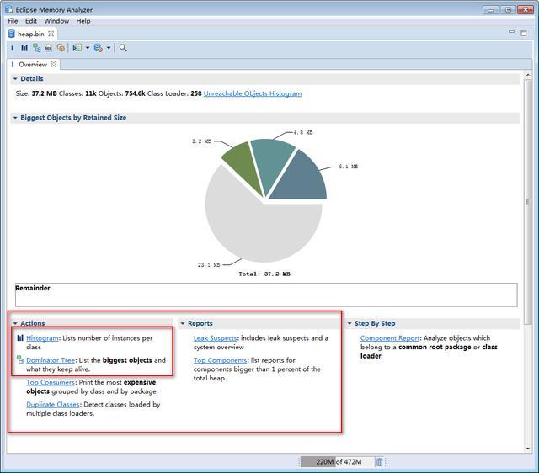Open the OQL query editor icon
Screen dimensions: 539x473
49,48
